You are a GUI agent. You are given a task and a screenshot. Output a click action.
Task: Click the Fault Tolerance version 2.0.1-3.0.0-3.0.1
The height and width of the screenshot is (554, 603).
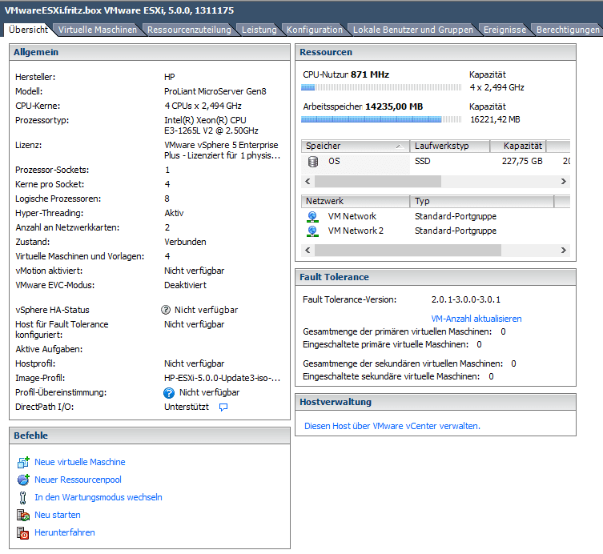click(x=466, y=300)
